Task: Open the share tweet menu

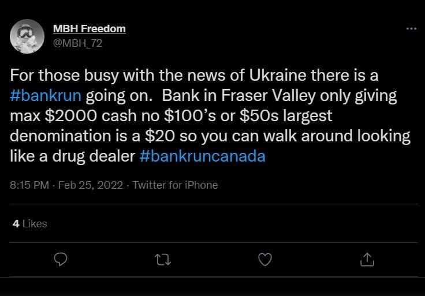Action: (367, 260)
